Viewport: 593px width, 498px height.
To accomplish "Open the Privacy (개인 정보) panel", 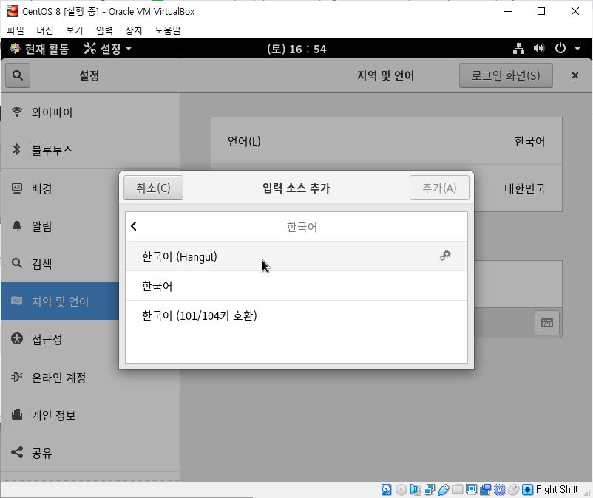I will pos(90,415).
